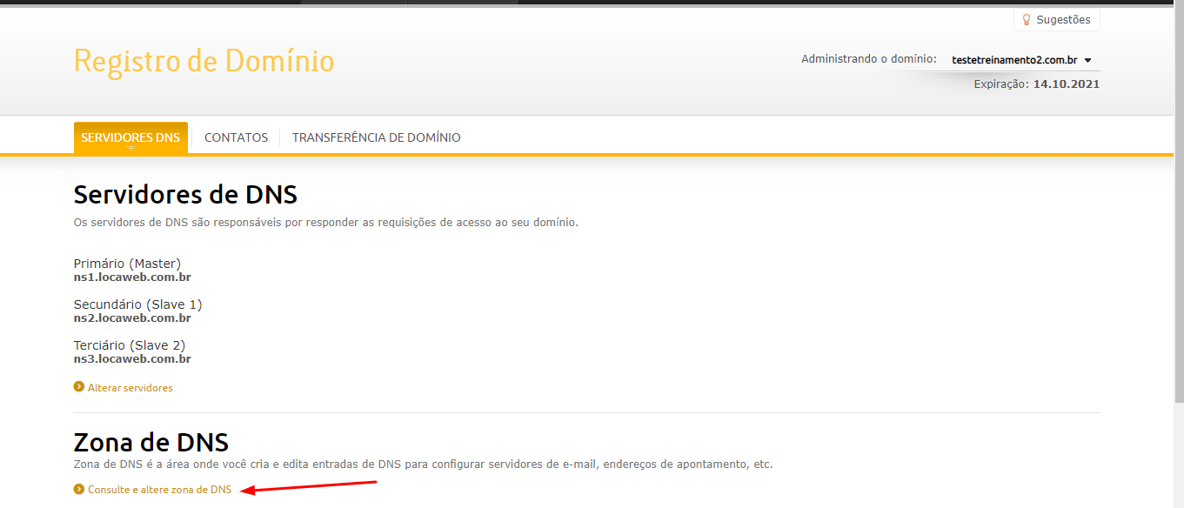Expand the domain dropdown arrow
1184x508 pixels.
pyautogui.click(x=1087, y=60)
